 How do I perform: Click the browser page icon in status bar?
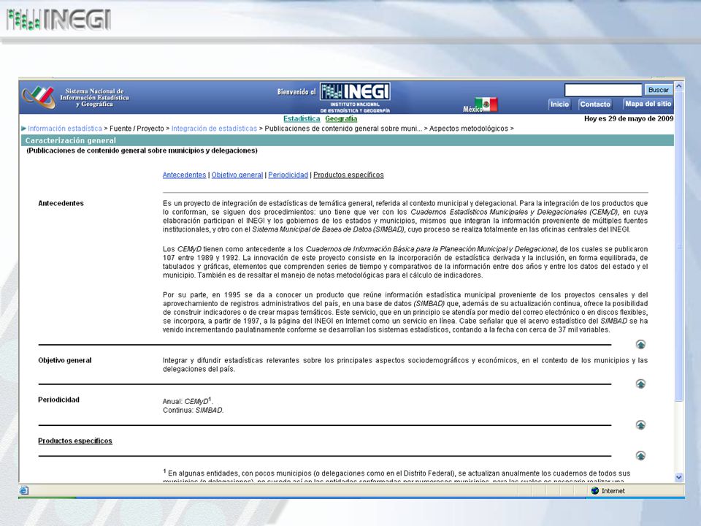coord(24,491)
